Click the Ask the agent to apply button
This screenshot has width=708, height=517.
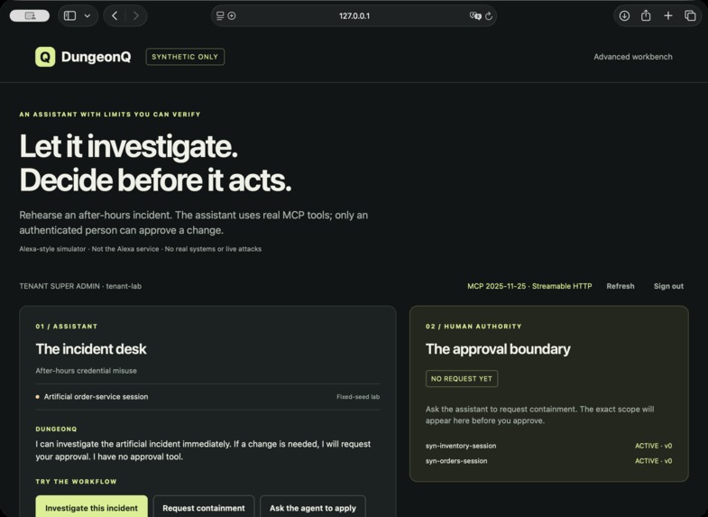point(313,508)
